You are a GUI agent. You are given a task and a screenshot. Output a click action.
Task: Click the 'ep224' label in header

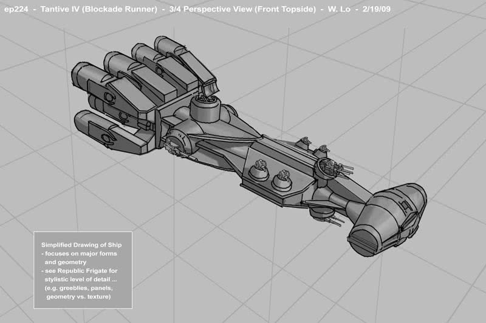pos(16,9)
